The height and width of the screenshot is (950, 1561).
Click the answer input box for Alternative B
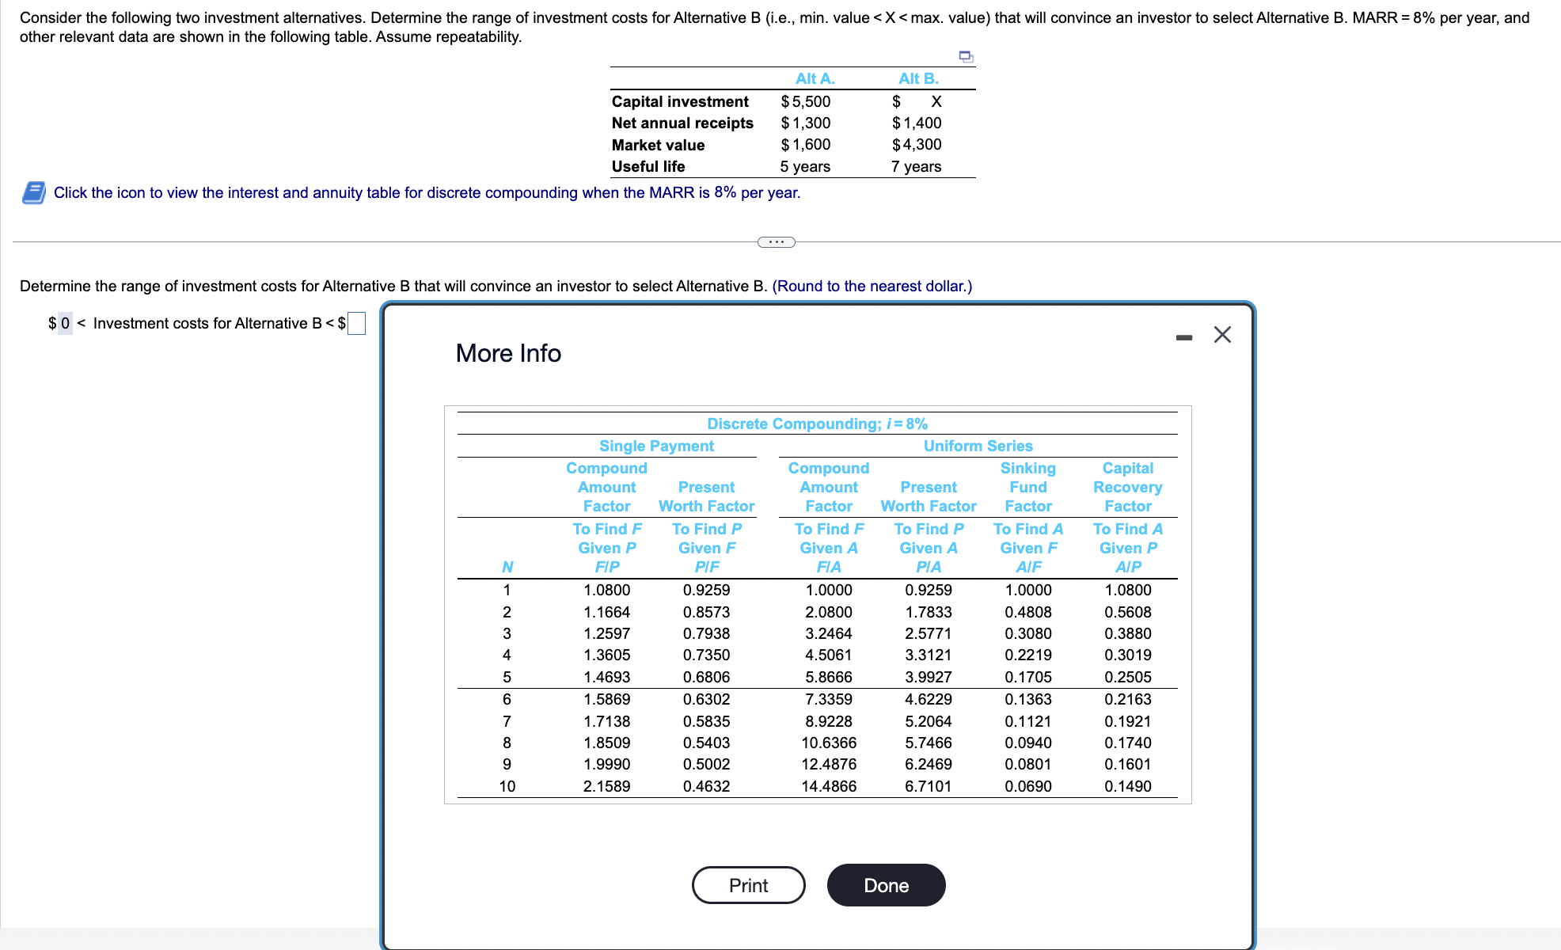click(356, 323)
